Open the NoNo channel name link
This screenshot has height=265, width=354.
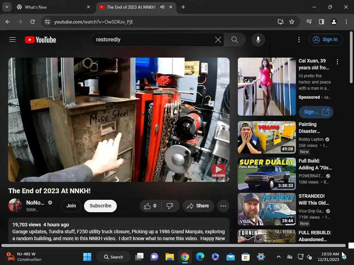pos(35,203)
